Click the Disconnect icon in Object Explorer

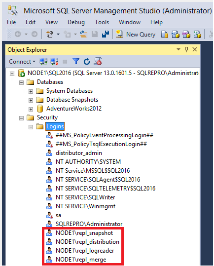click(54, 61)
